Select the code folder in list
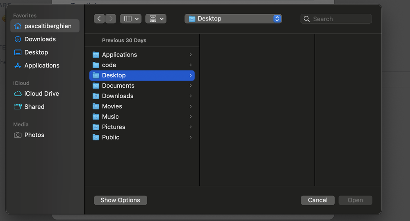The width and height of the screenshot is (410, 221). tap(109, 65)
